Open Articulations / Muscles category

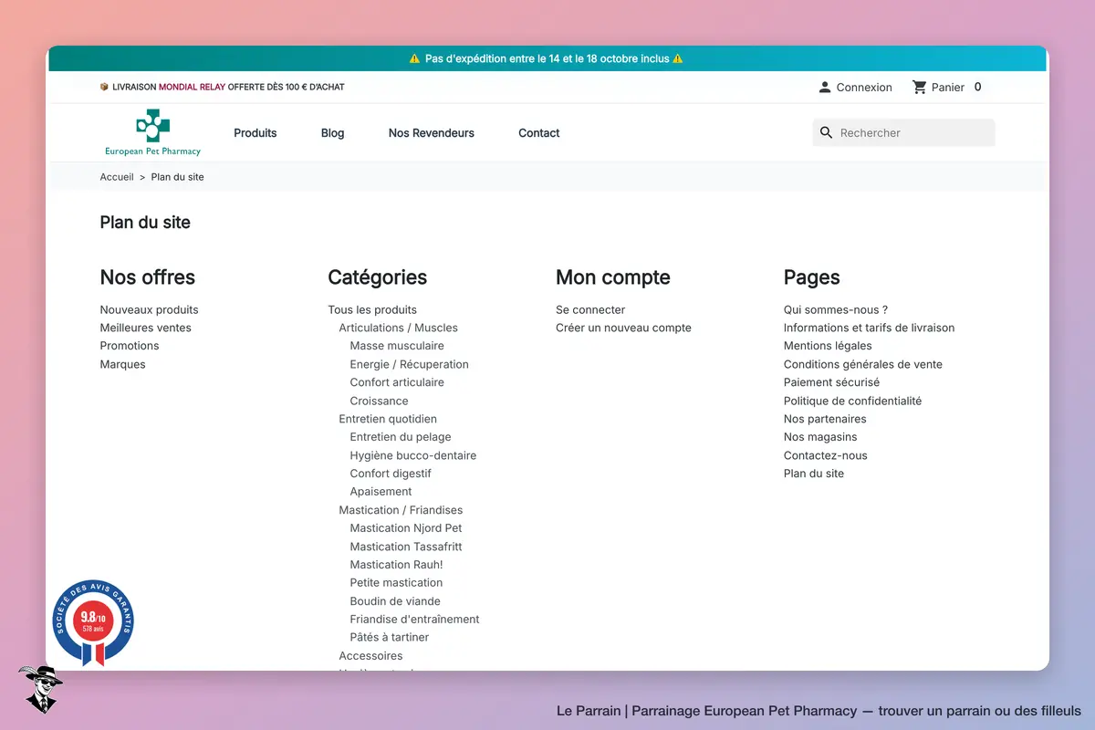(399, 328)
